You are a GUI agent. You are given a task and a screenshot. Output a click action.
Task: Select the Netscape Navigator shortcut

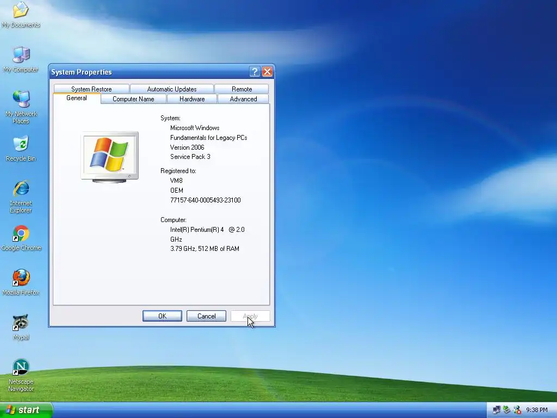click(21, 375)
